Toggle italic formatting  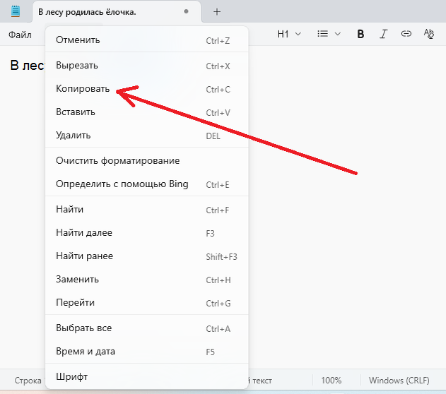click(x=383, y=34)
